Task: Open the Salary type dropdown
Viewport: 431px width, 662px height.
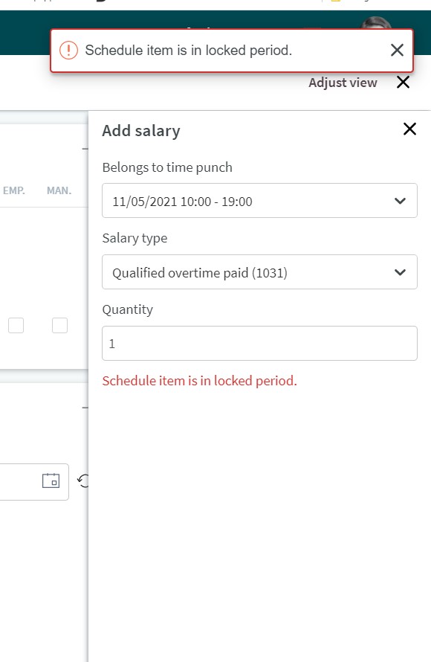Action: tap(259, 272)
